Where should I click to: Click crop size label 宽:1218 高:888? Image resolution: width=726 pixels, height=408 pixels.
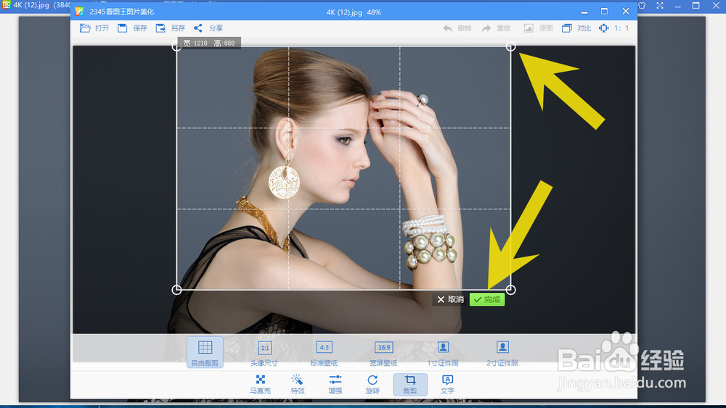pos(209,43)
